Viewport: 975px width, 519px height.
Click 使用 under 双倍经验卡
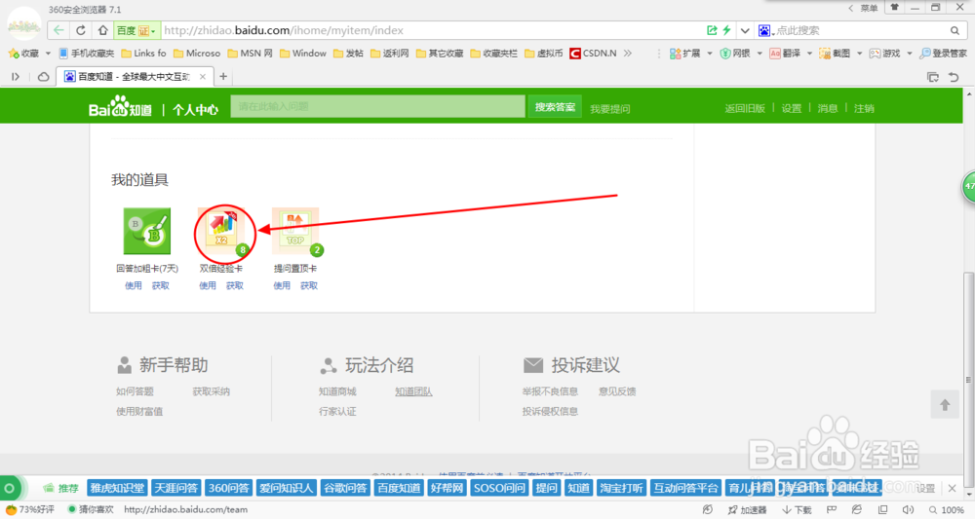(x=208, y=285)
